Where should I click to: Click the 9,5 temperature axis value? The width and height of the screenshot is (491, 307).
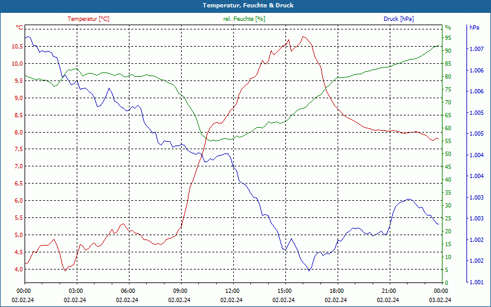coord(19,81)
